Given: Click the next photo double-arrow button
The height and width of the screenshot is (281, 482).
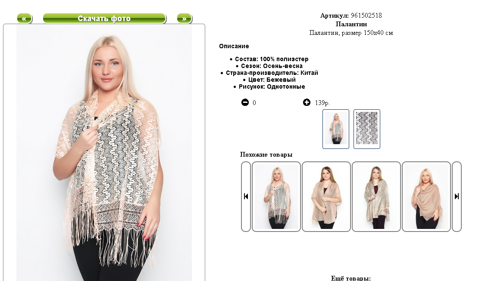Looking at the screenshot, I should 185,19.
